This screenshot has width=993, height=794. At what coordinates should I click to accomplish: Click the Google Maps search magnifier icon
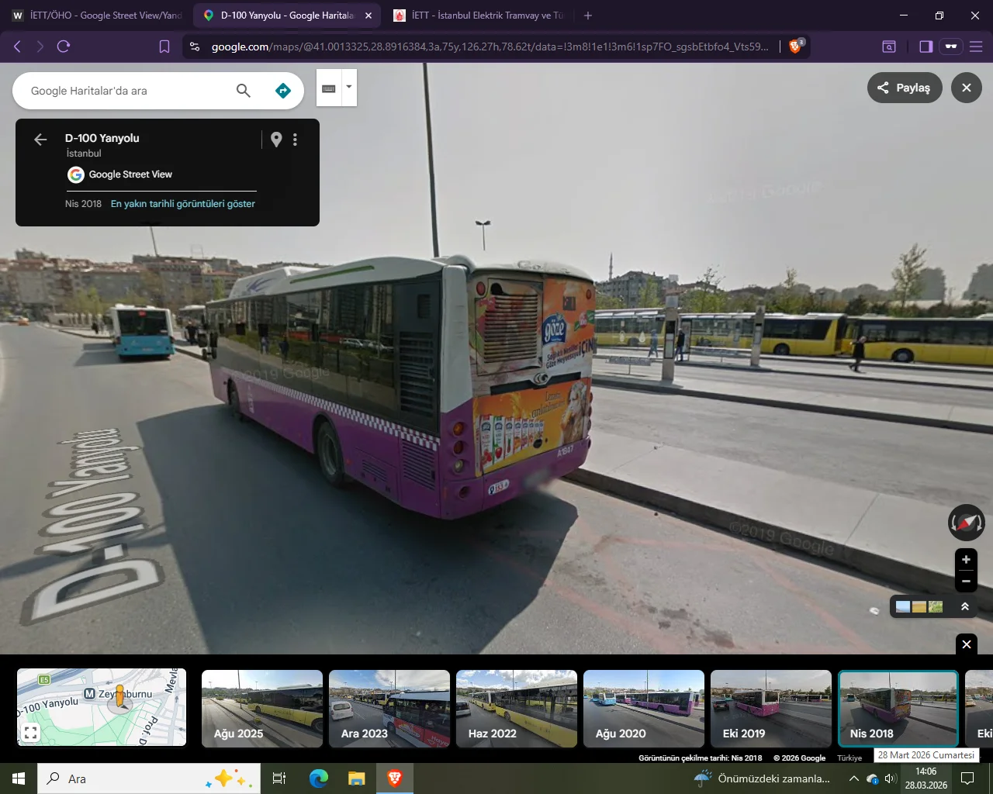pos(243,91)
